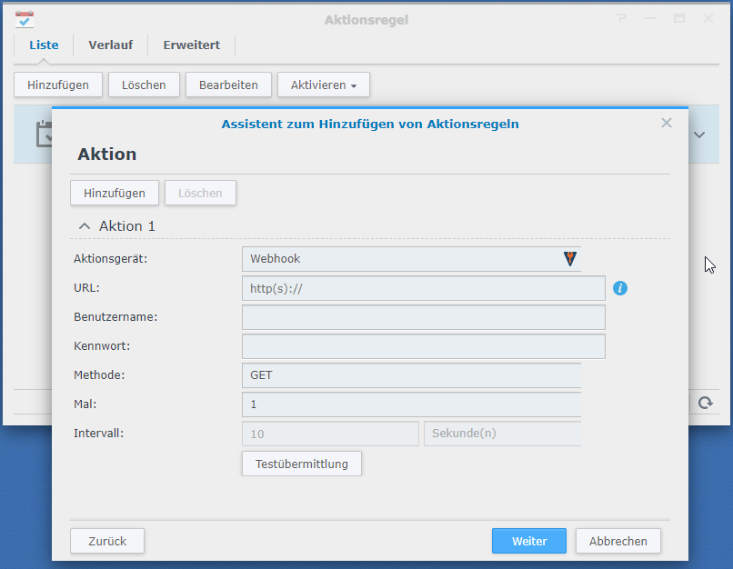Click the refresh icon in Aktionsregel window
Screen dimensions: 733x569
click(706, 403)
